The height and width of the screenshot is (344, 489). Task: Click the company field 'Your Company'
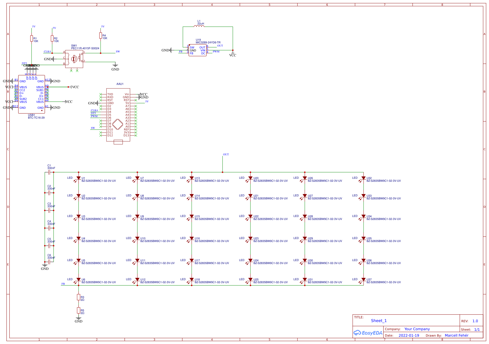[417, 329]
